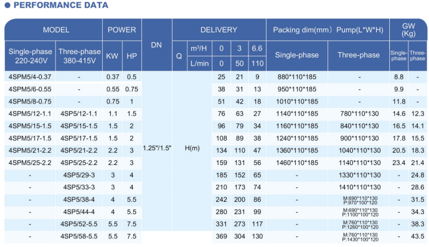Choose model 4SP5/29-3

click(x=79, y=175)
